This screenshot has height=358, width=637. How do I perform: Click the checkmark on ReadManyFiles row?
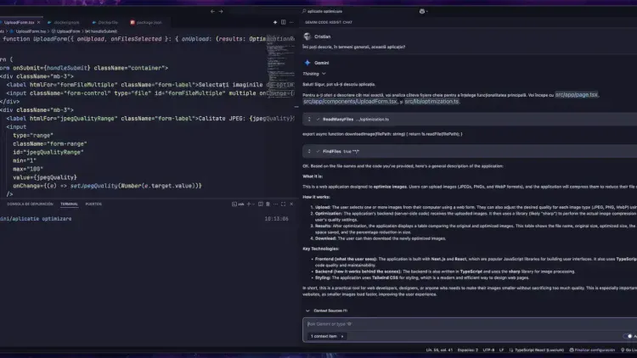318,120
